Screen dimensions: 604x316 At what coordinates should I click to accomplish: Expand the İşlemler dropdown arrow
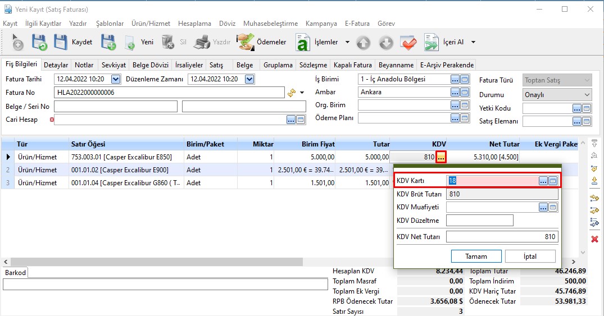coord(347,42)
